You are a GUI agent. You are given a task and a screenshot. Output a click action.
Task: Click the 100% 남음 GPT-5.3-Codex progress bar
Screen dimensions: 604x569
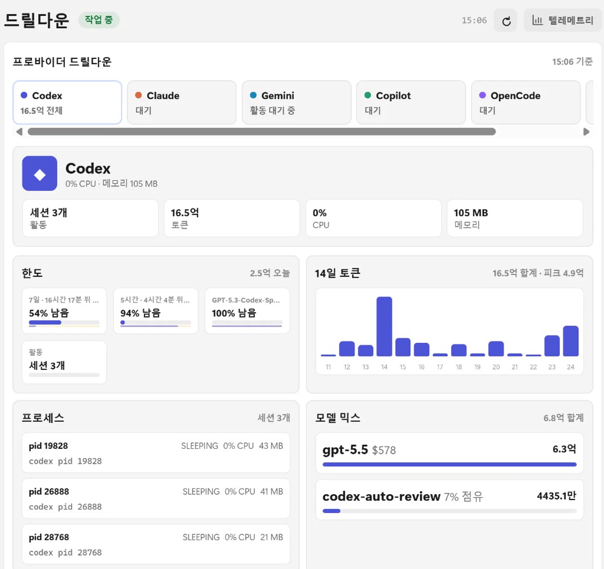coord(247,323)
